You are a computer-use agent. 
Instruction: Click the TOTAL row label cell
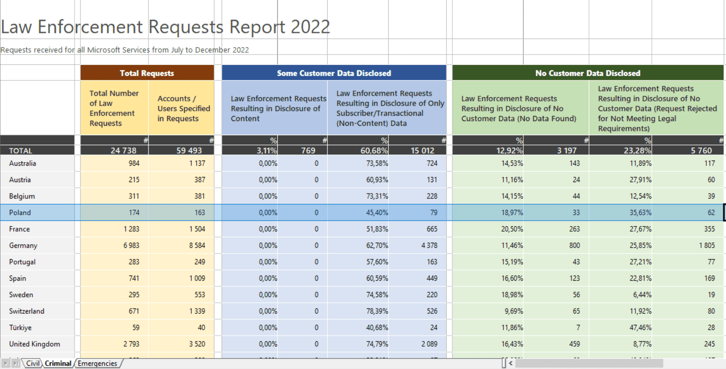click(x=21, y=151)
